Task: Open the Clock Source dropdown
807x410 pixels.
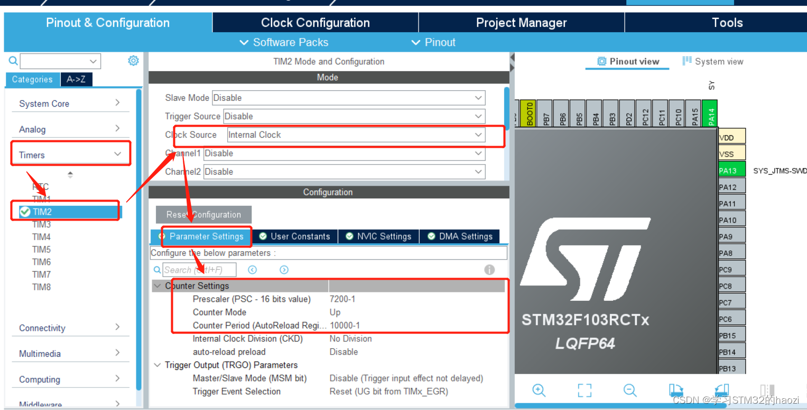Action: coord(356,135)
